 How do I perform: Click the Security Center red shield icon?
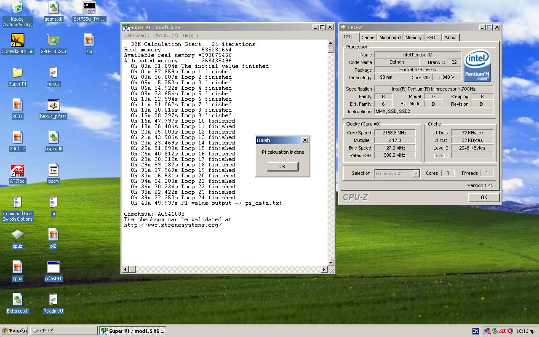[510, 331]
